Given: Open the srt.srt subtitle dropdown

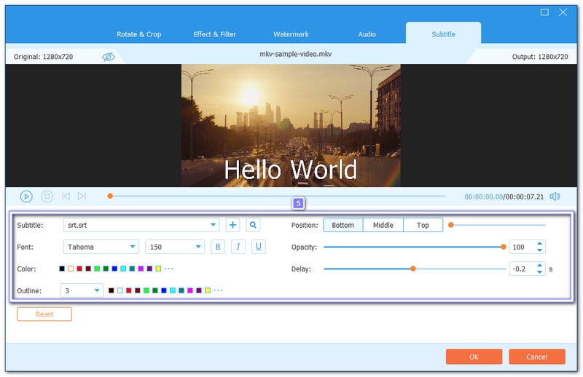Looking at the screenshot, I should pyautogui.click(x=214, y=226).
